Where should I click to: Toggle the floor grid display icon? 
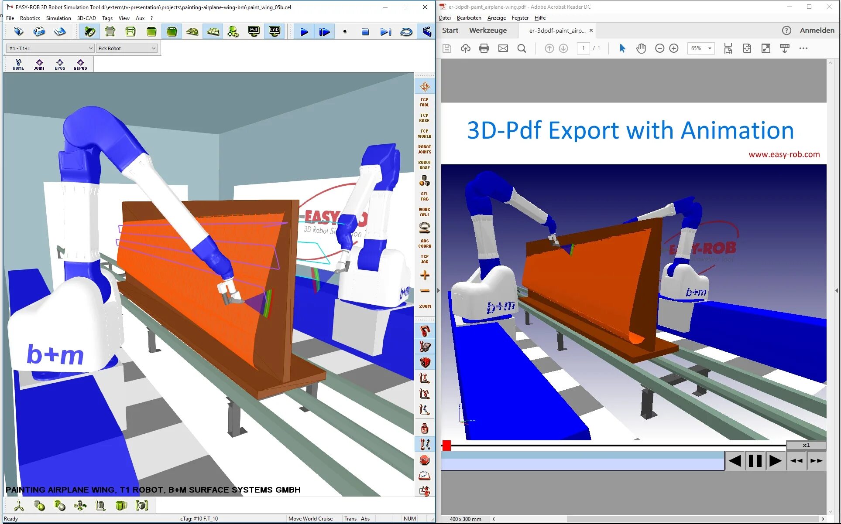[x=192, y=31]
